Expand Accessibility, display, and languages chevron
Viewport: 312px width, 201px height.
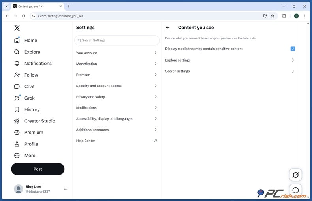coord(156,118)
